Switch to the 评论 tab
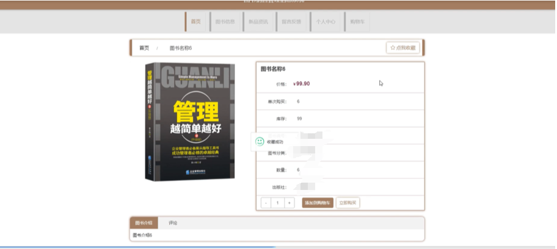 tap(173, 223)
